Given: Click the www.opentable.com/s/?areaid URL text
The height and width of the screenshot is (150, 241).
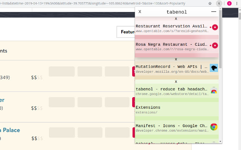Looking at the screenshot, I should [x=172, y=31].
